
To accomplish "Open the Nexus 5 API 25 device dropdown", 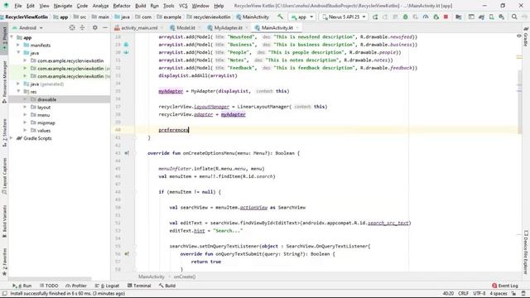I will point(344,17).
